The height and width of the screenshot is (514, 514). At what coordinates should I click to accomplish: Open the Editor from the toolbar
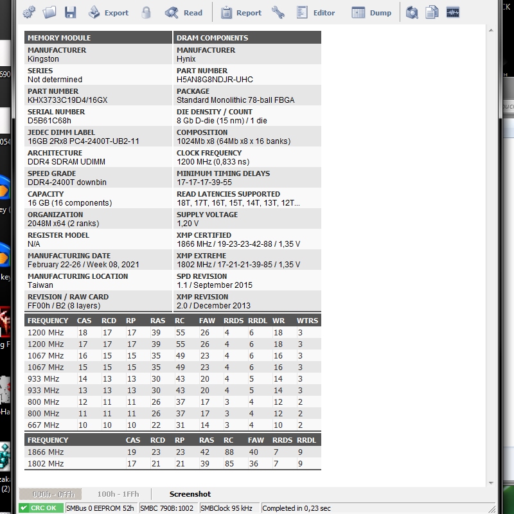click(315, 12)
